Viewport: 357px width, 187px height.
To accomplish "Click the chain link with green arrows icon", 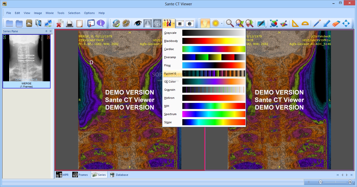I will coord(116,23).
